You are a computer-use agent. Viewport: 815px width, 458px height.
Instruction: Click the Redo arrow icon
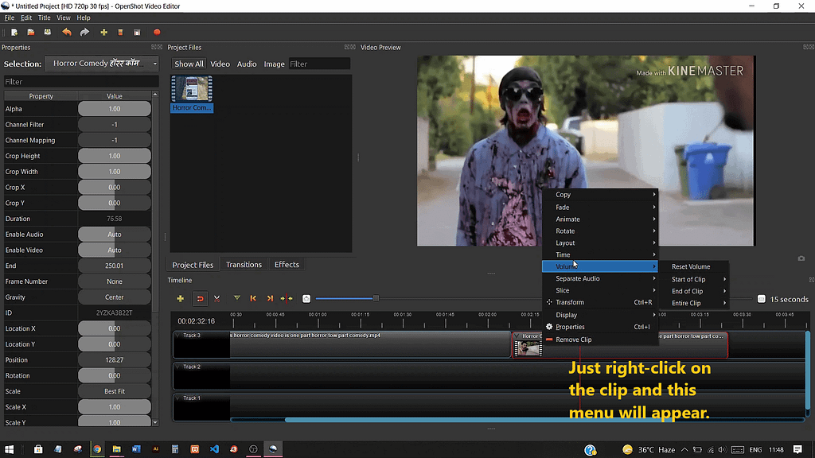[84, 32]
